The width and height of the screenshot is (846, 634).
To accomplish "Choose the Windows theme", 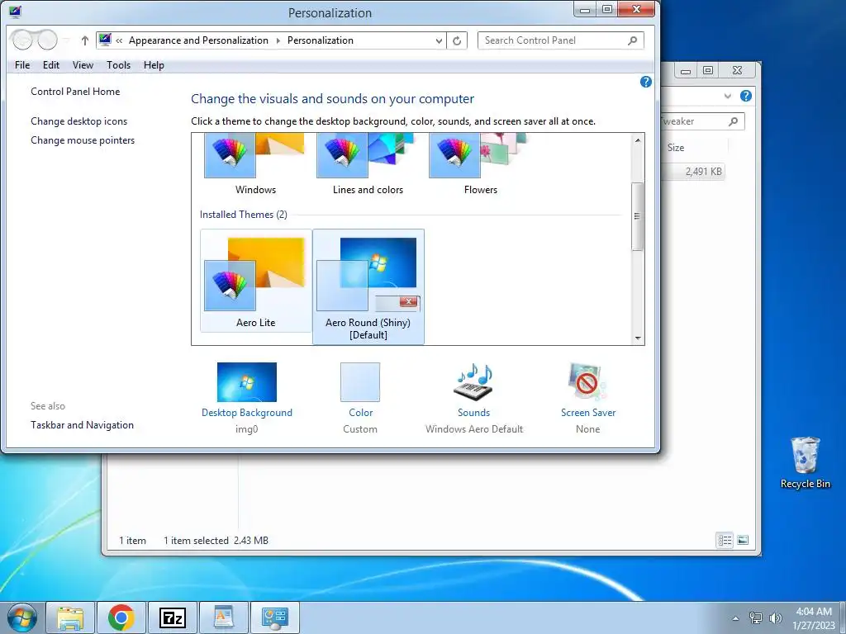I will pos(255,165).
